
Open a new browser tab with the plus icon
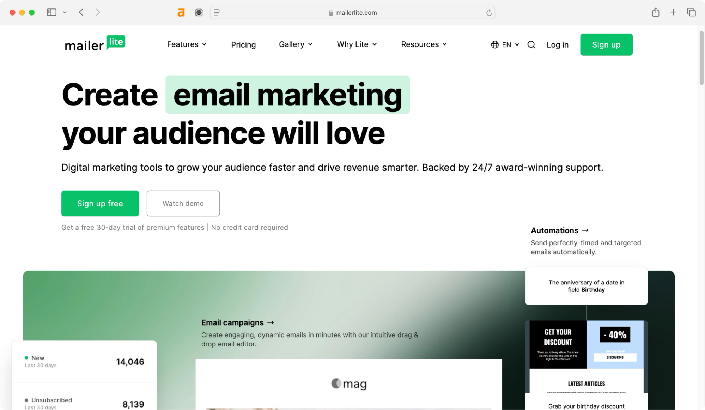pyautogui.click(x=673, y=12)
